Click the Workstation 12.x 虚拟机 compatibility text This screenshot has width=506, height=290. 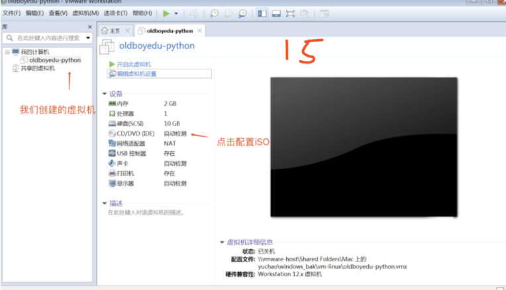point(290,274)
